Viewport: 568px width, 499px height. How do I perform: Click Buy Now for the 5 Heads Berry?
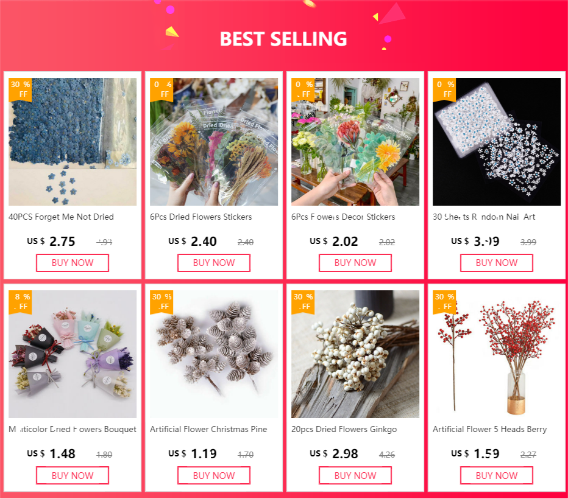[497, 475]
